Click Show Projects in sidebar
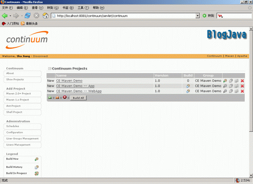Viewport: 253px width, 184px height. [23, 80]
